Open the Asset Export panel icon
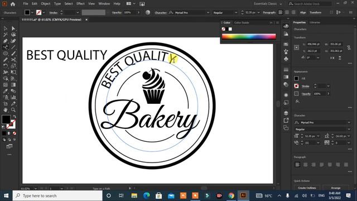 286,121
